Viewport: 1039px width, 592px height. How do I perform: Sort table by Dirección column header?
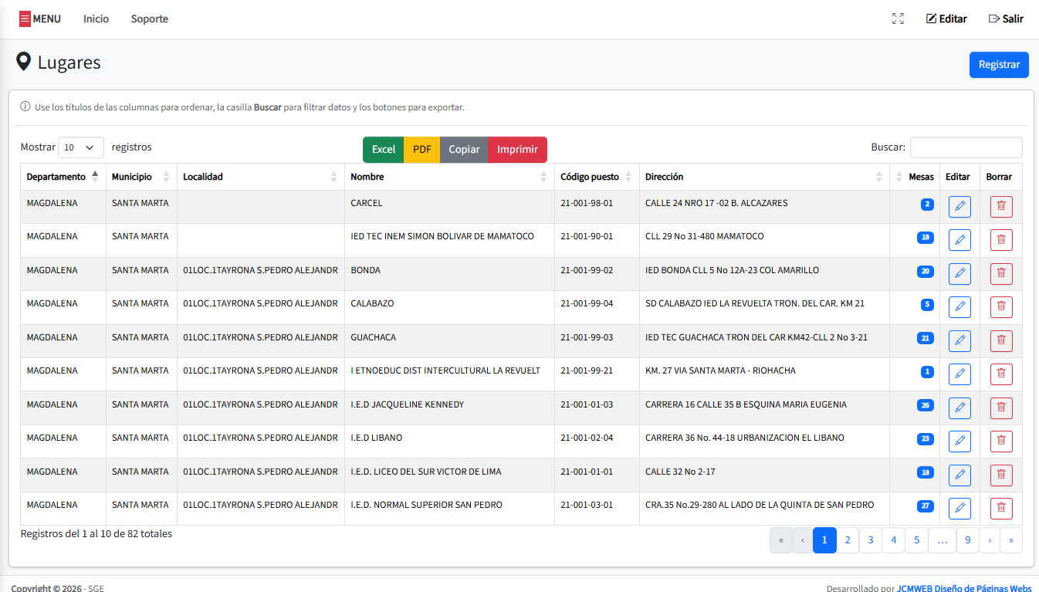764,177
